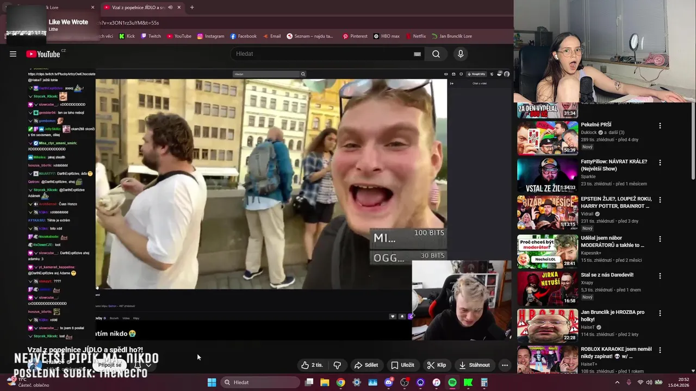Open the Seznam bookmark
696x391 pixels.
click(309, 36)
